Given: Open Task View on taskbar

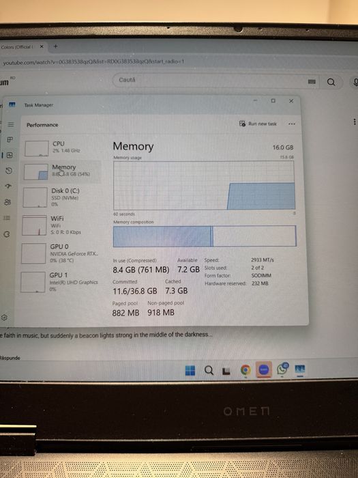Looking at the screenshot, I should (x=226, y=371).
